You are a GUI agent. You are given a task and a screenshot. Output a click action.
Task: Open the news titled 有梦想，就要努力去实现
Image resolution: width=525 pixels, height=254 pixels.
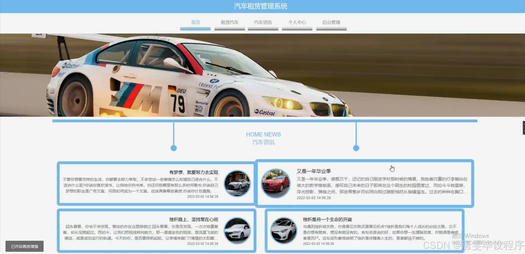(x=194, y=172)
